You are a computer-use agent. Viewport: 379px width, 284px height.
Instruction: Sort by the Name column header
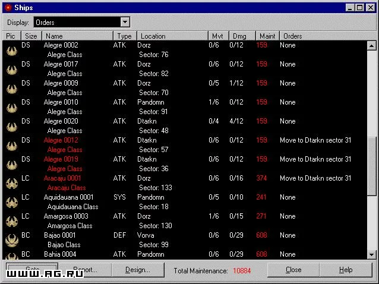click(x=77, y=36)
